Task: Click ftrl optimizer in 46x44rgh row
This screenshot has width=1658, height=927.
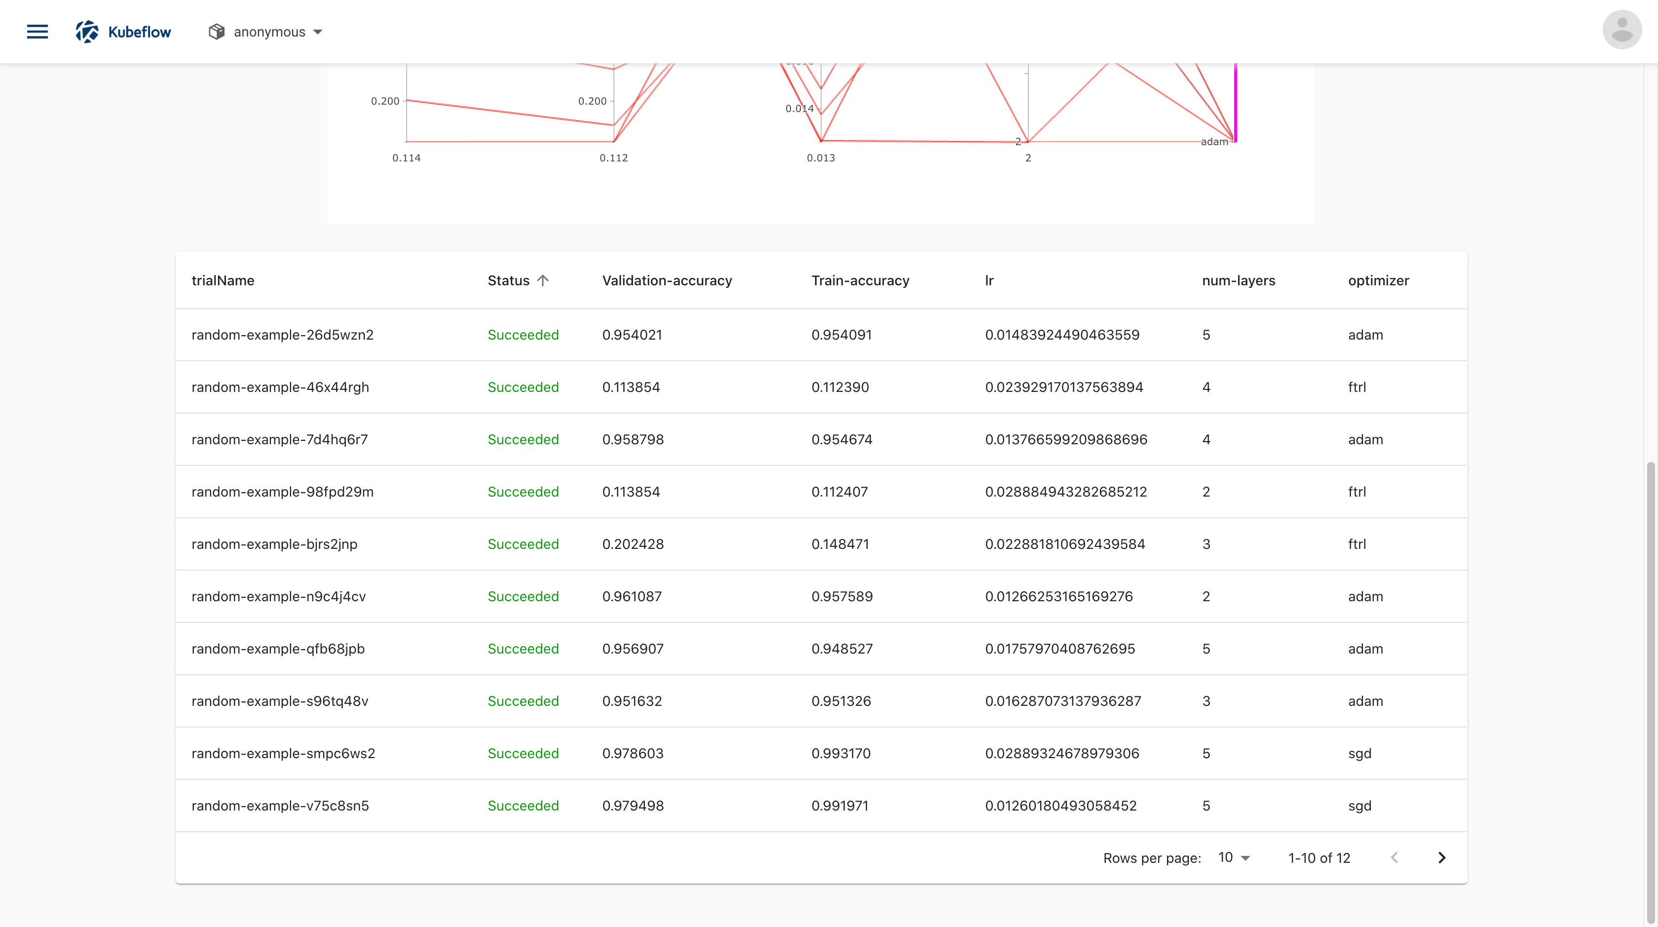Action: [1357, 387]
